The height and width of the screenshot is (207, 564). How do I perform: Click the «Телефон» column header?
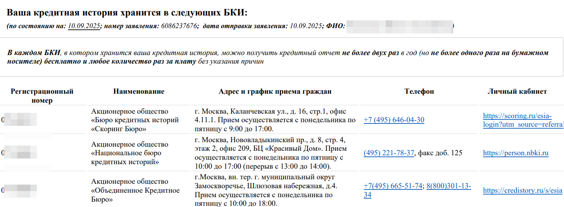(419, 91)
